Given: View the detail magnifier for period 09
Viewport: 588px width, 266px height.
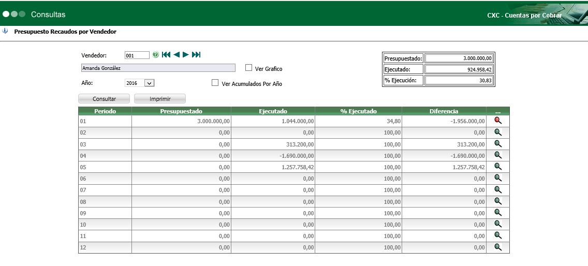Looking at the screenshot, I should 498,212.
